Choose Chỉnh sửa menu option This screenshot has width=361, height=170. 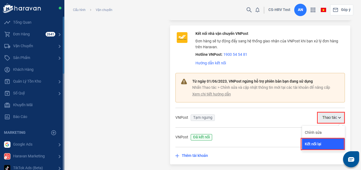313,132
